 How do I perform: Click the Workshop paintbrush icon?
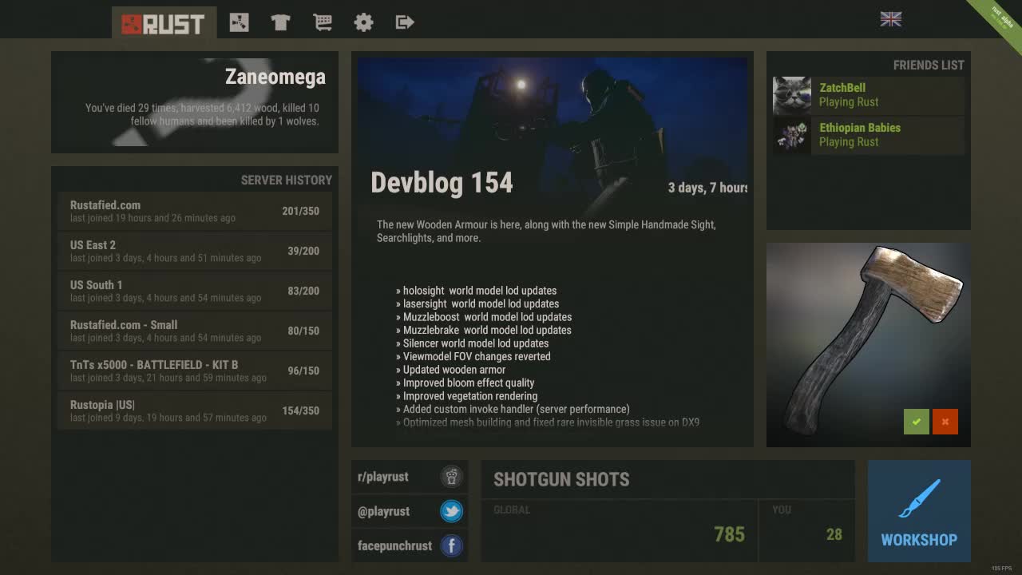[919, 498]
